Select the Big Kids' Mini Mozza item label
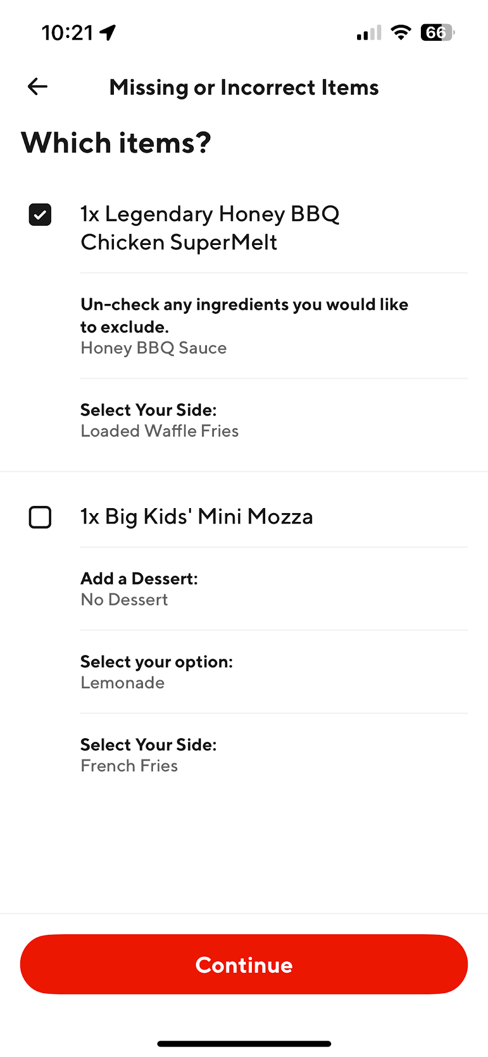The image size is (488, 1057). 196,517
